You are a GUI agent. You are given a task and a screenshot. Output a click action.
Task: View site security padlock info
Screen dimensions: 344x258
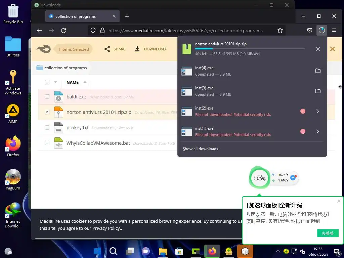(x=102, y=31)
